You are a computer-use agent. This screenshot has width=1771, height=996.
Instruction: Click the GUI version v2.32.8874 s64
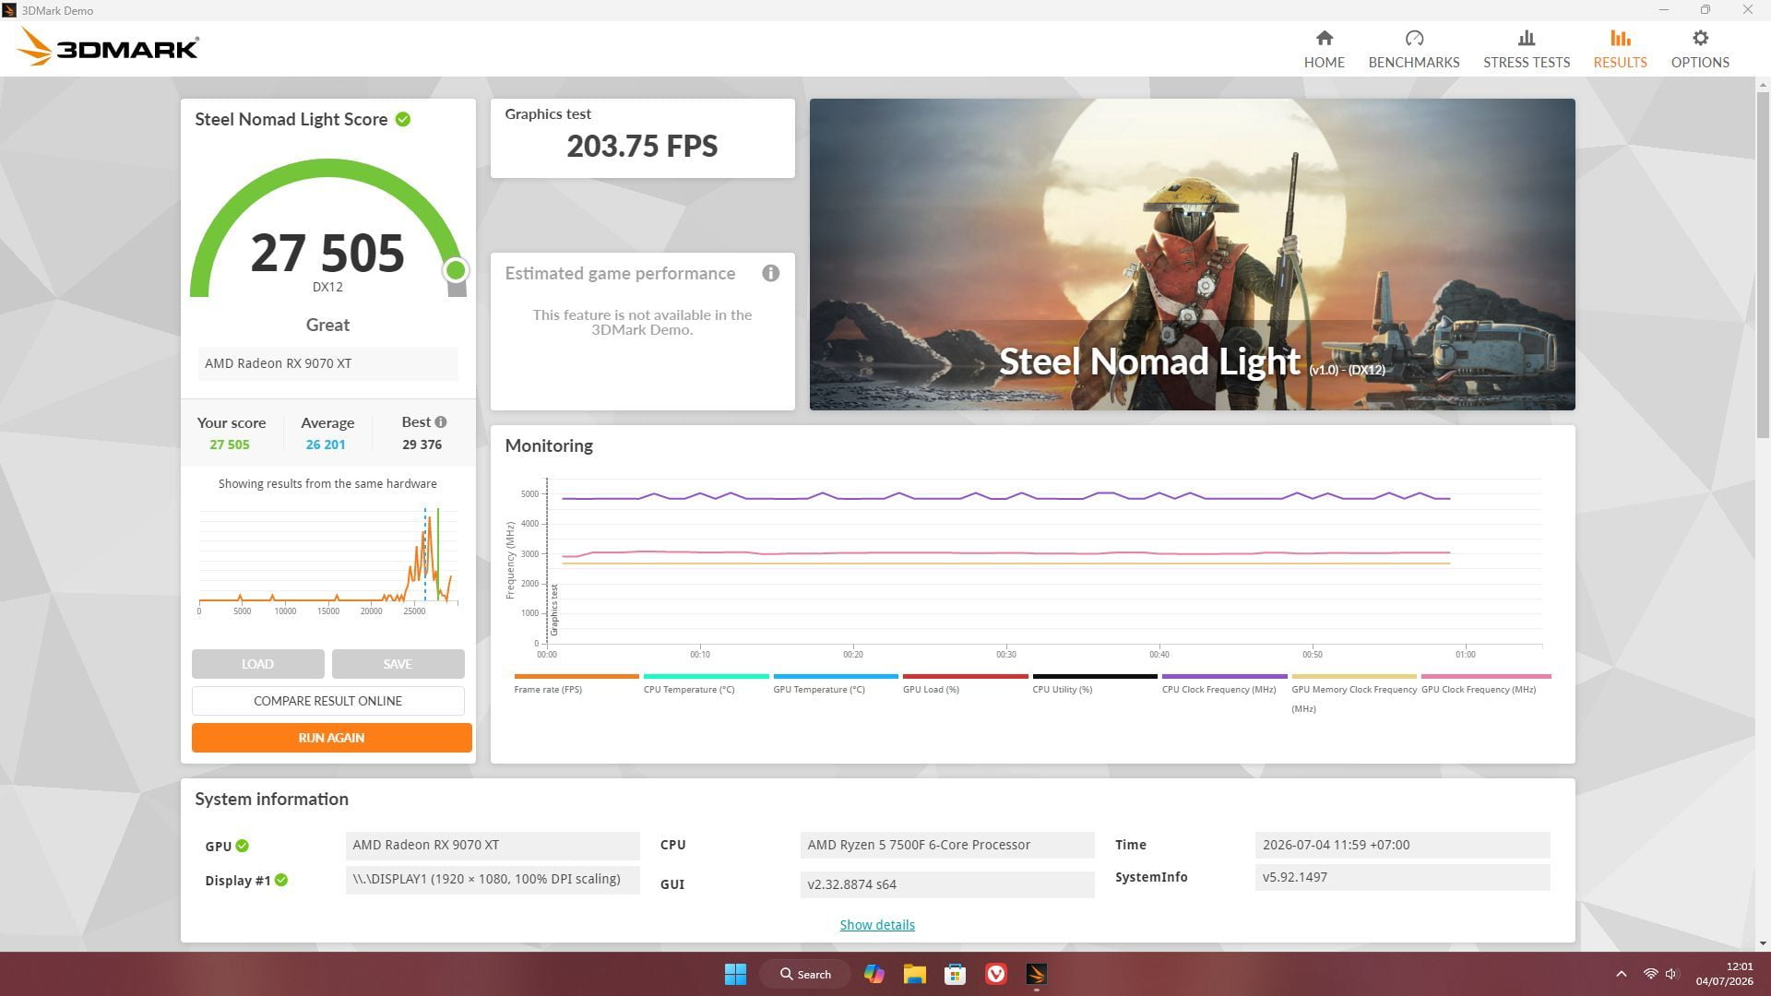tap(946, 884)
